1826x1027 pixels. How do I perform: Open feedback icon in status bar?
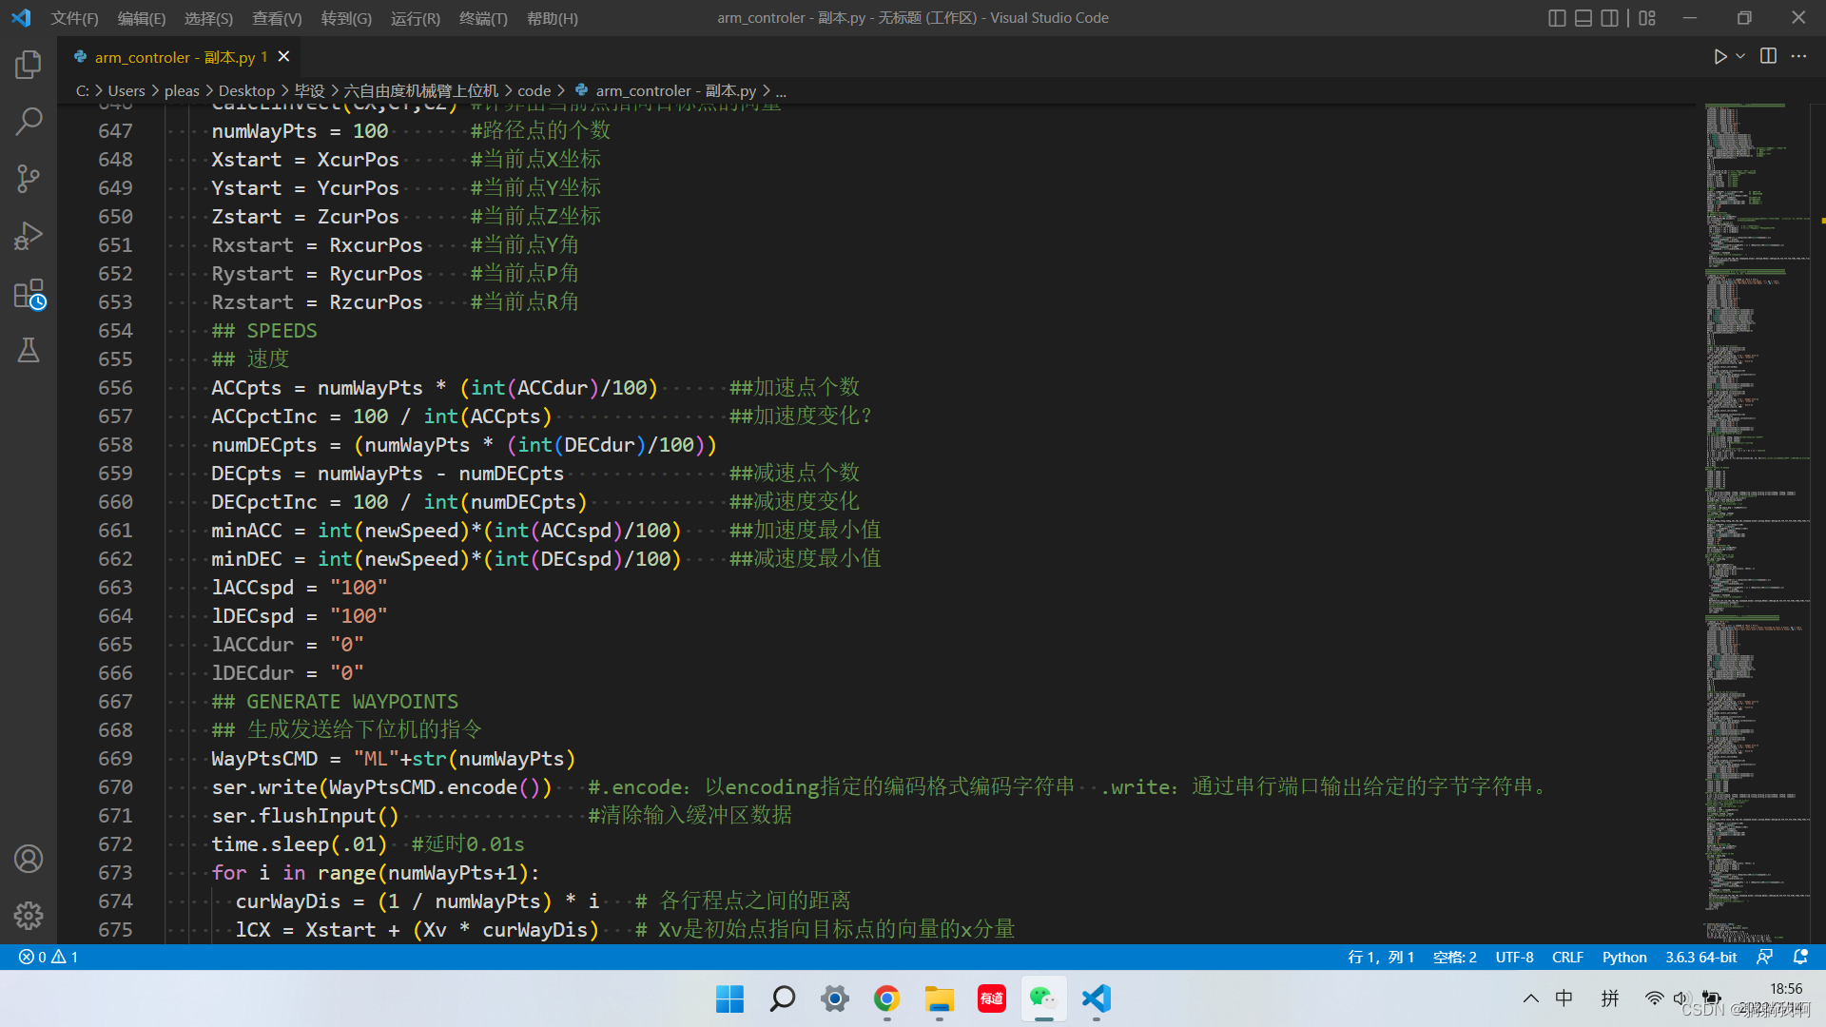(1764, 957)
